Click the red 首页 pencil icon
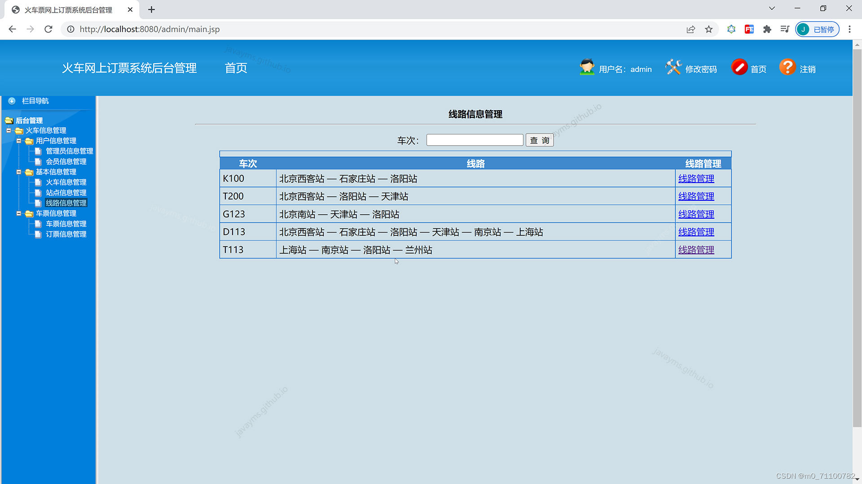Image resolution: width=862 pixels, height=484 pixels. [x=740, y=67]
